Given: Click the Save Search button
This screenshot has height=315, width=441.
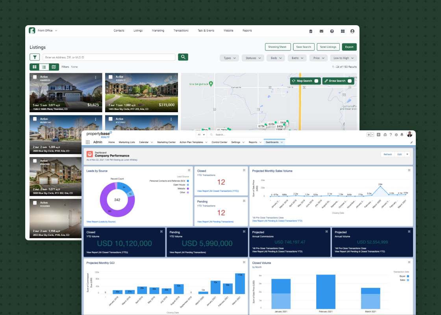Looking at the screenshot, I should [304, 47].
